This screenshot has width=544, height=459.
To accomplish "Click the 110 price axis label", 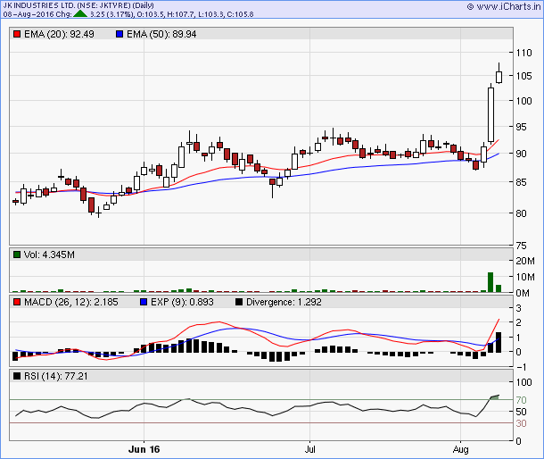I will coord(523,53).
